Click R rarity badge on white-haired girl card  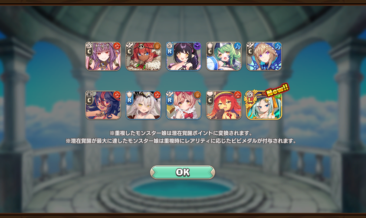(x=129, y=100)
